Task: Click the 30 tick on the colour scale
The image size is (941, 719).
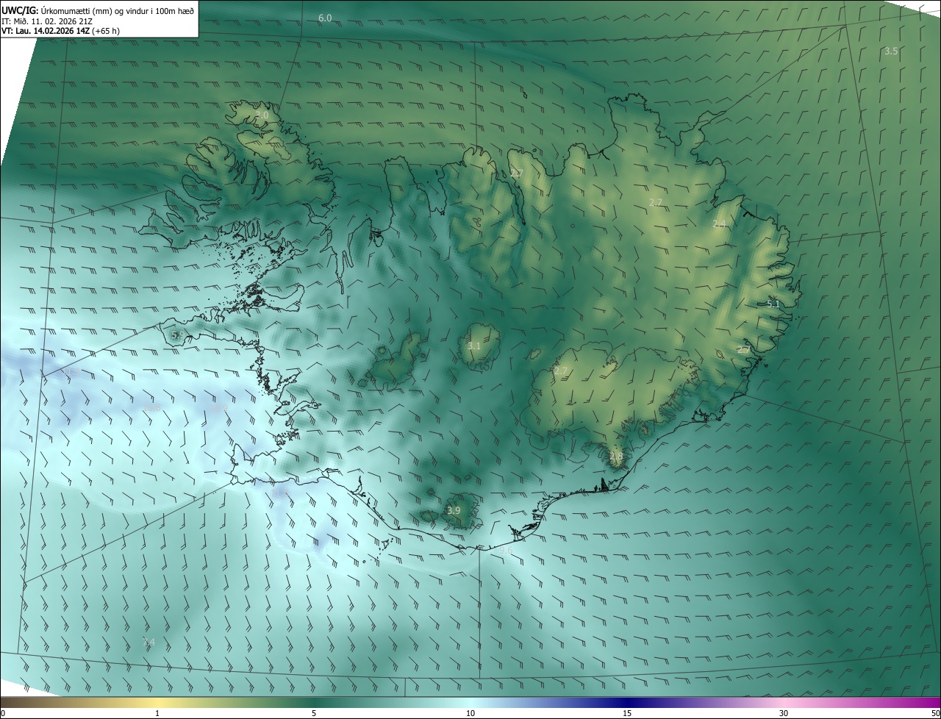Action: [x=784, y=713]
